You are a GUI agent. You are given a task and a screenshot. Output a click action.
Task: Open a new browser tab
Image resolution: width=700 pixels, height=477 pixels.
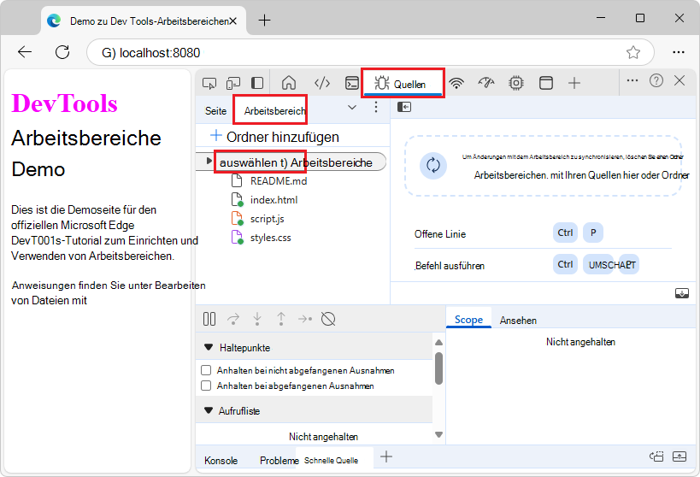tap(264, 21)
